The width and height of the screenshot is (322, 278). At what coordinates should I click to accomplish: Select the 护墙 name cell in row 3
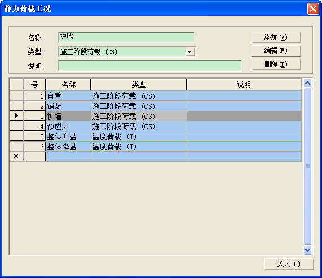[x=68, y=116]
